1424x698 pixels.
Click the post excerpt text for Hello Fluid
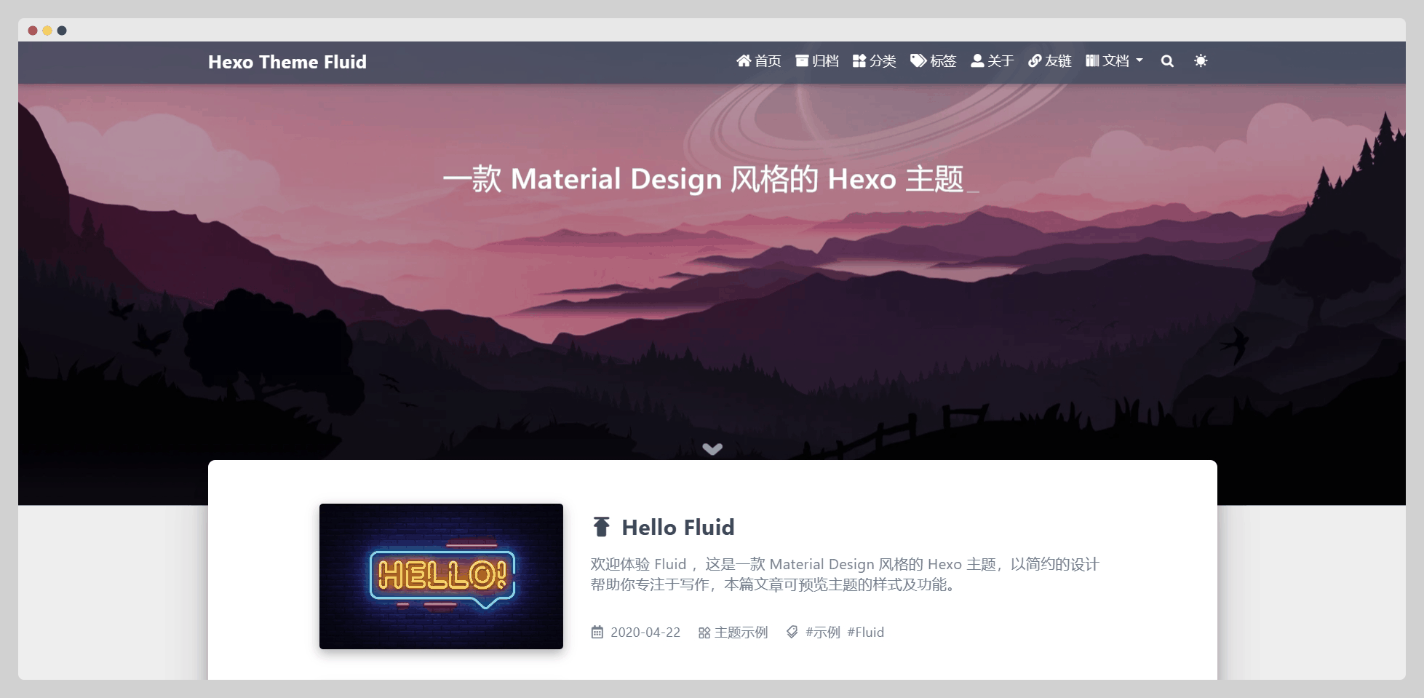coord(844,574)
